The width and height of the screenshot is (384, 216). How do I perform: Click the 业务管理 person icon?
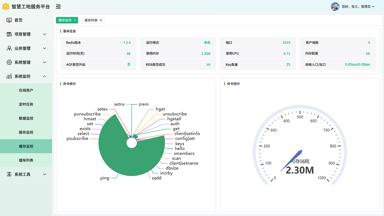(x=9, y=48)
